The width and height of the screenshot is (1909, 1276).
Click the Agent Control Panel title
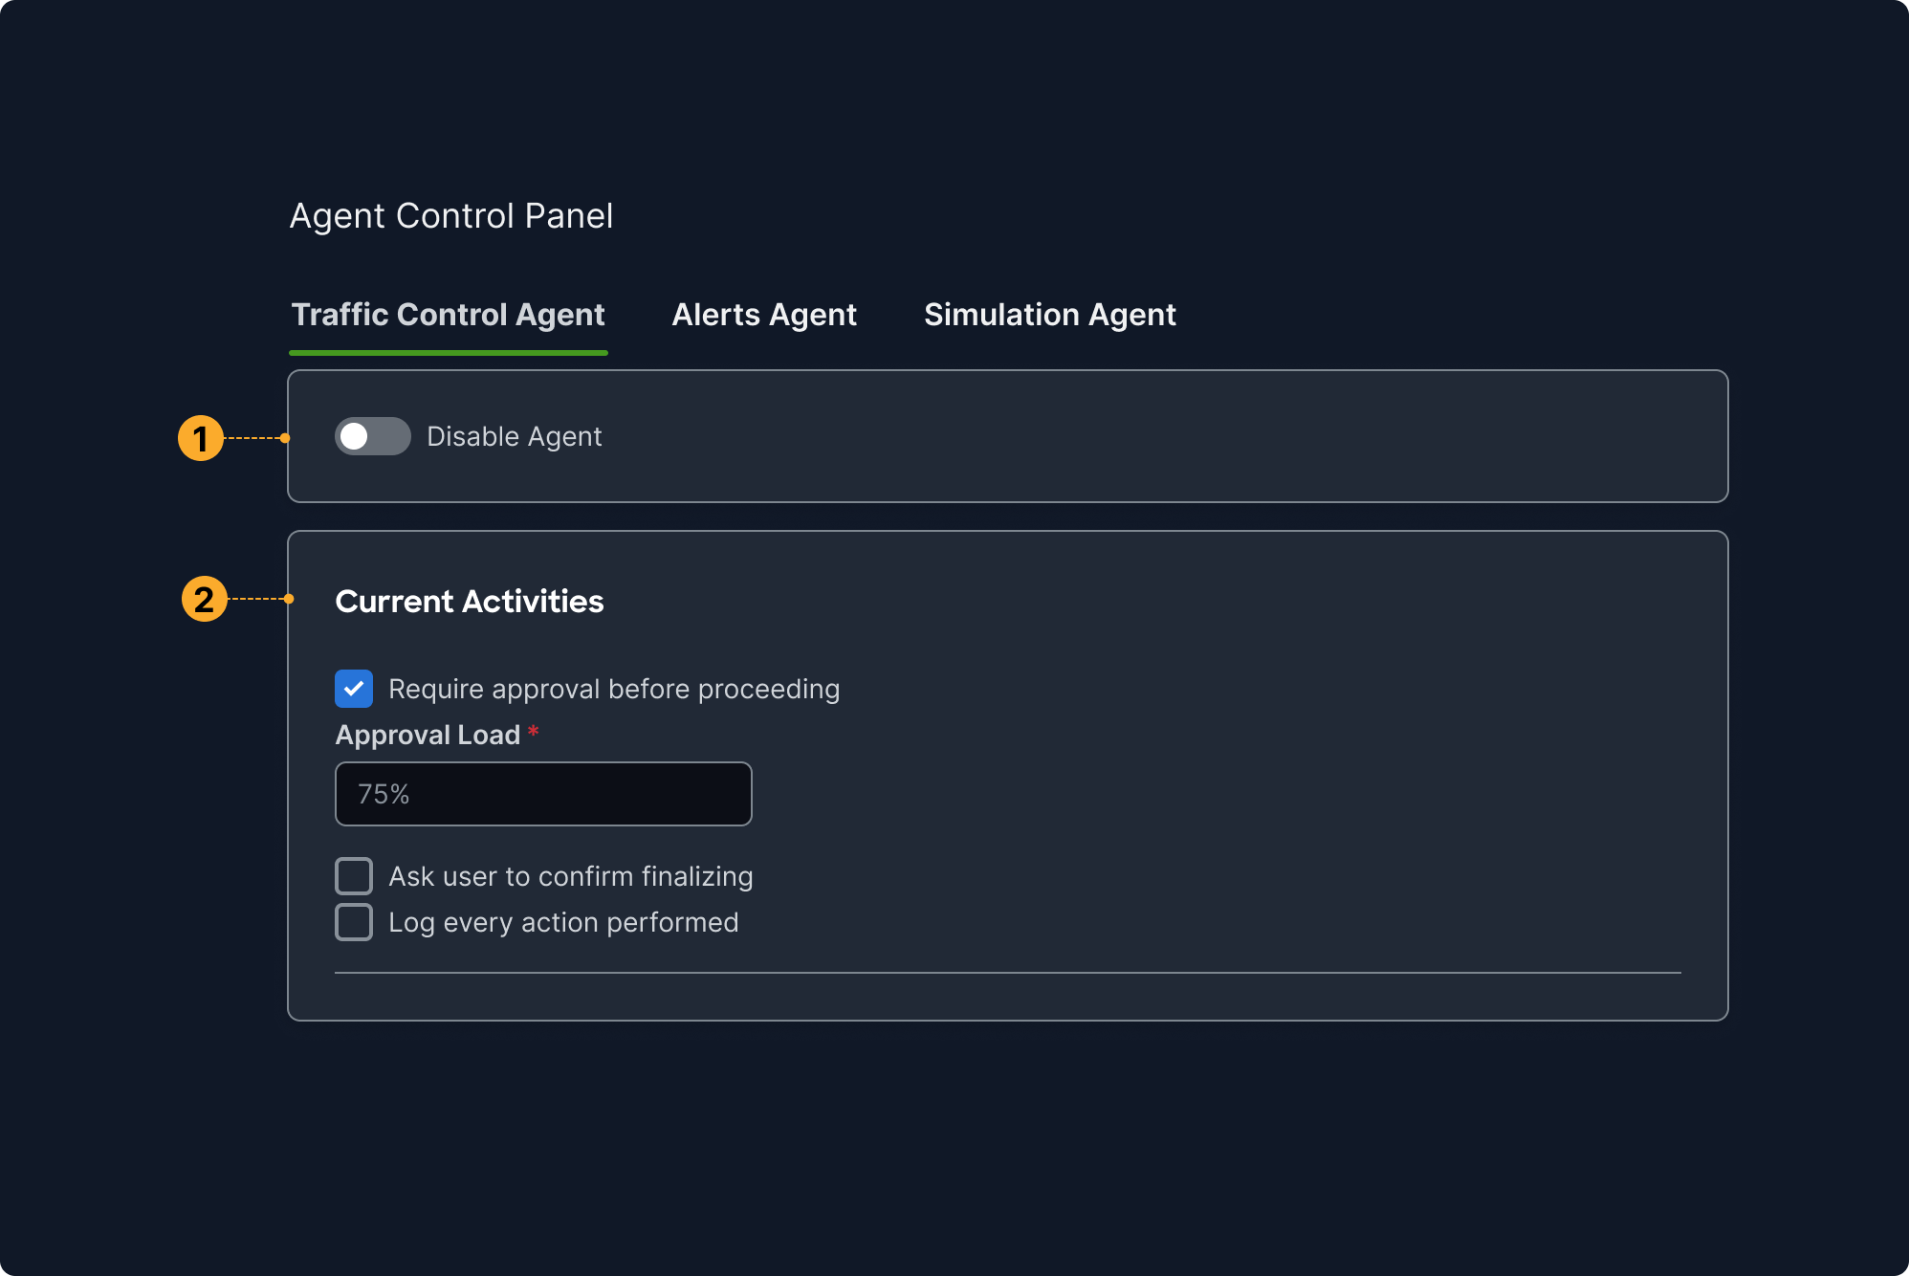(x=450, y=216)
